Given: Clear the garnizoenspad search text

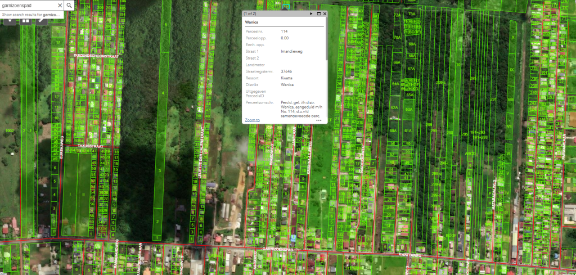Looking at the screenshot, I should coord(59,5).
